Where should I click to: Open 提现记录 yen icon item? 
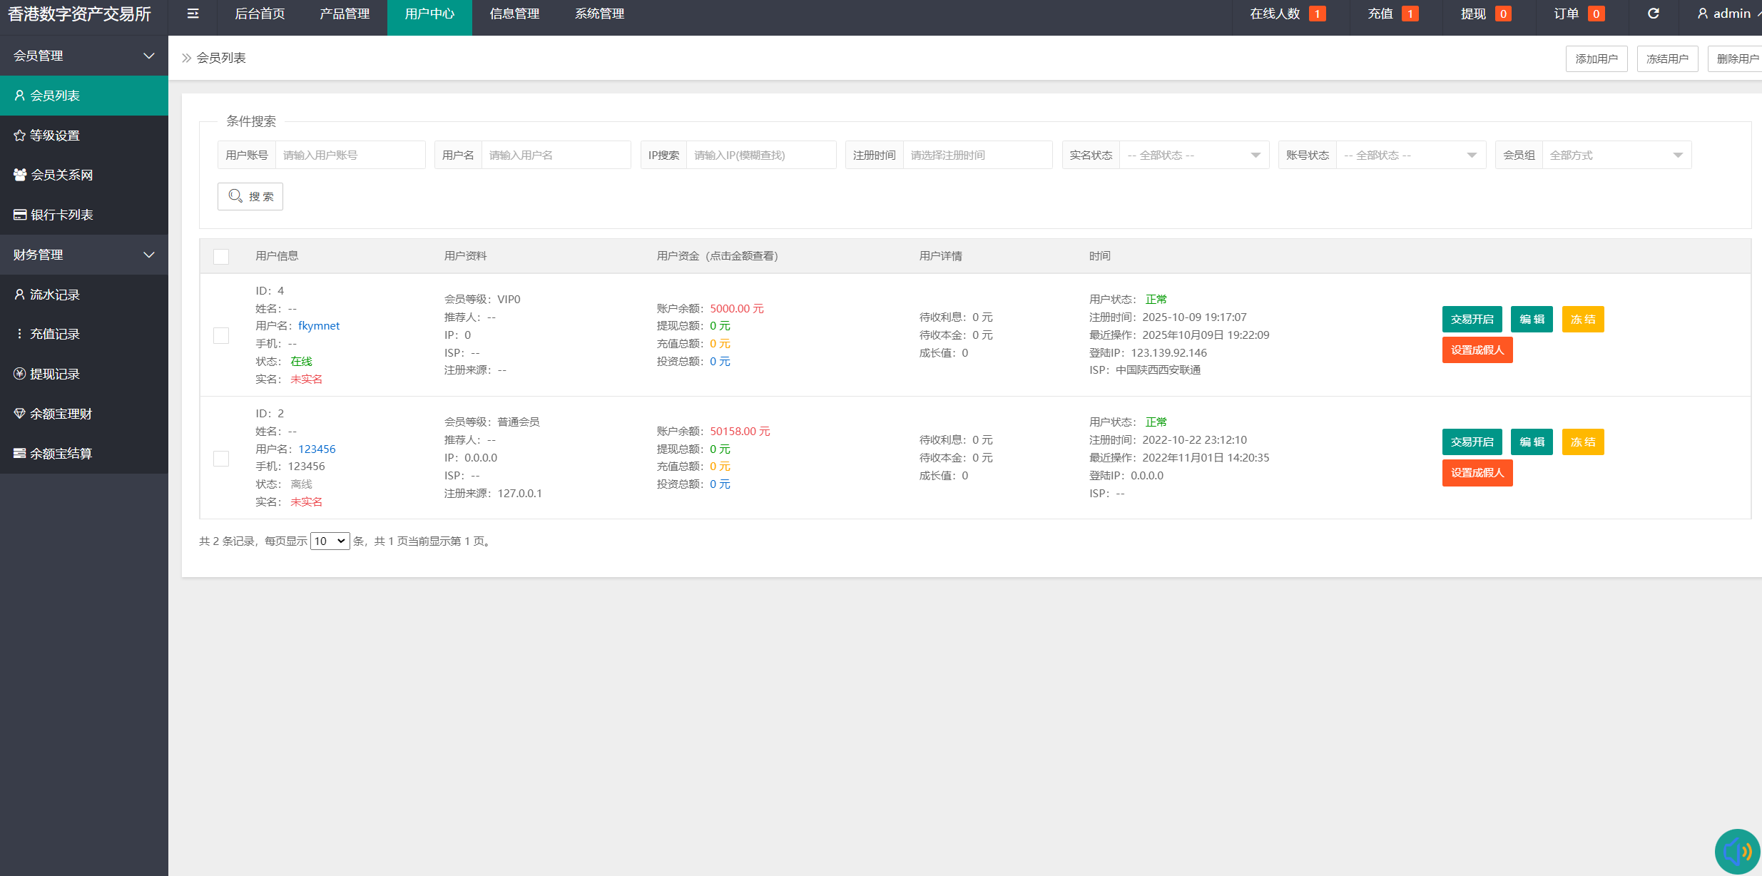[54, 374]
